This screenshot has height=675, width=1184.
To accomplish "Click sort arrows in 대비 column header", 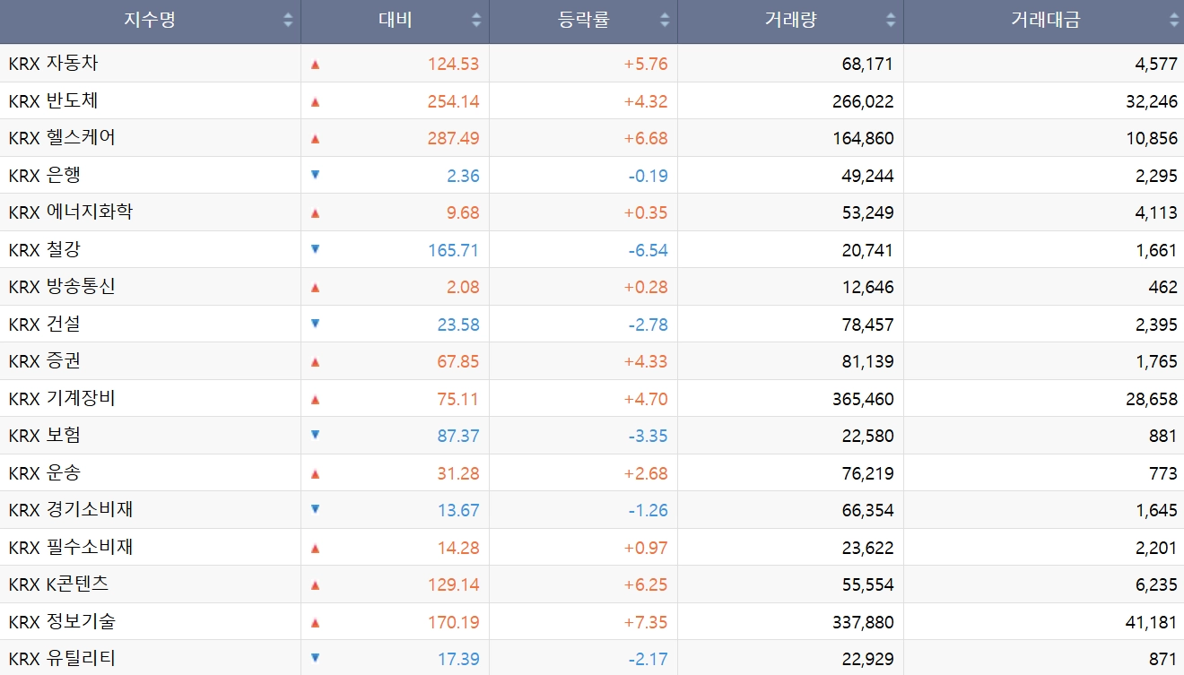I will 476,21.
